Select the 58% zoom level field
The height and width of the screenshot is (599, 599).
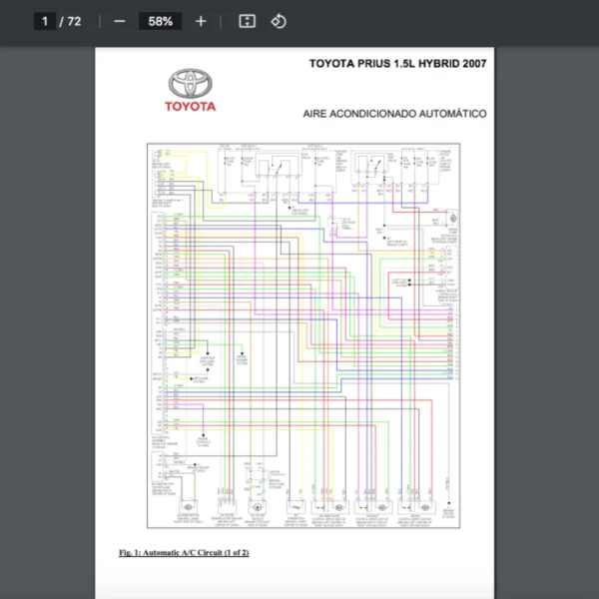160,21
